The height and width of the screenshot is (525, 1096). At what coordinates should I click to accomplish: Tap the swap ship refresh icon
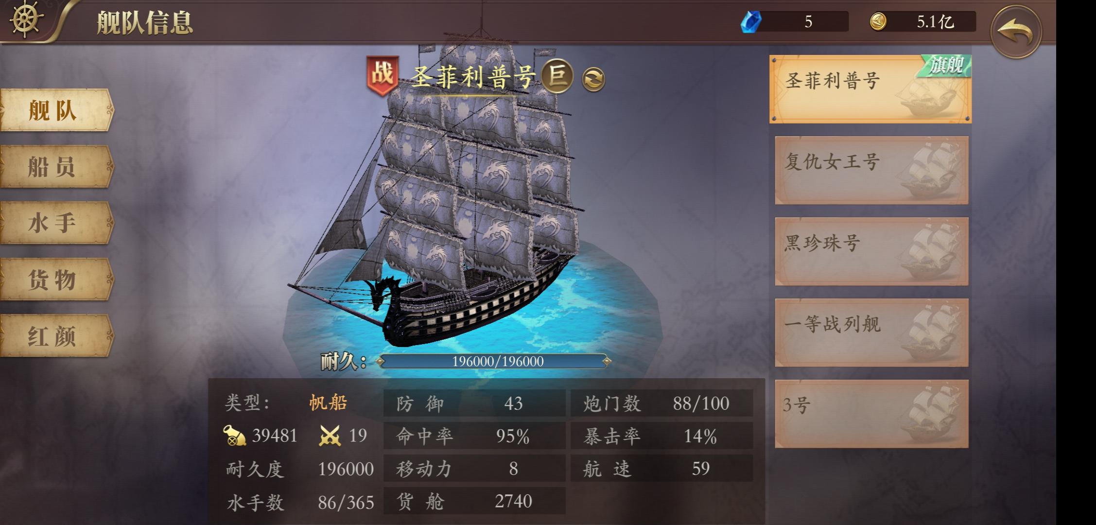click(x=593, y=79)
